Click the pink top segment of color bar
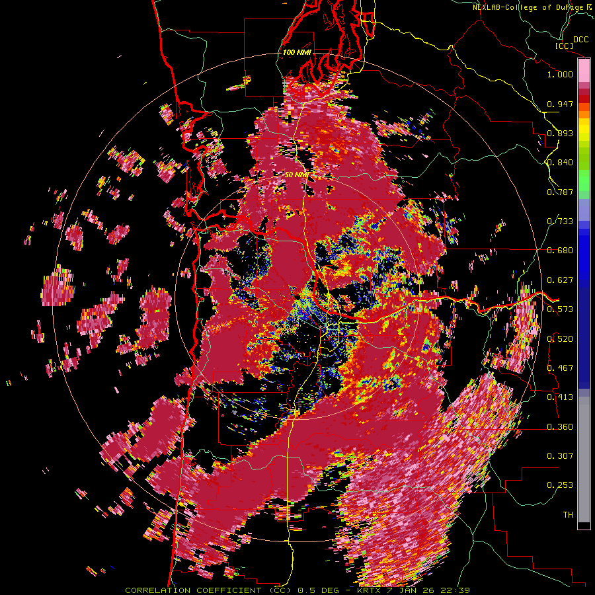 (584, 71)
